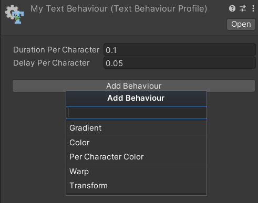Click the Open button
Screen dimensions: 258x203
(x=241, y=24)
